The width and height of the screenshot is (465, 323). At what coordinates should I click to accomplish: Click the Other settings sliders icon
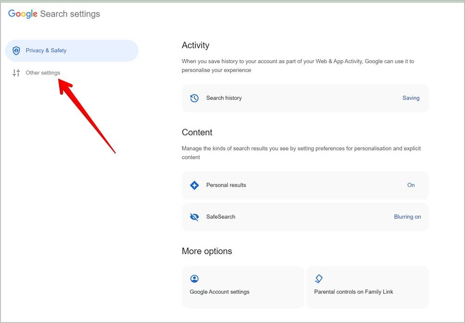coord(16,73)
